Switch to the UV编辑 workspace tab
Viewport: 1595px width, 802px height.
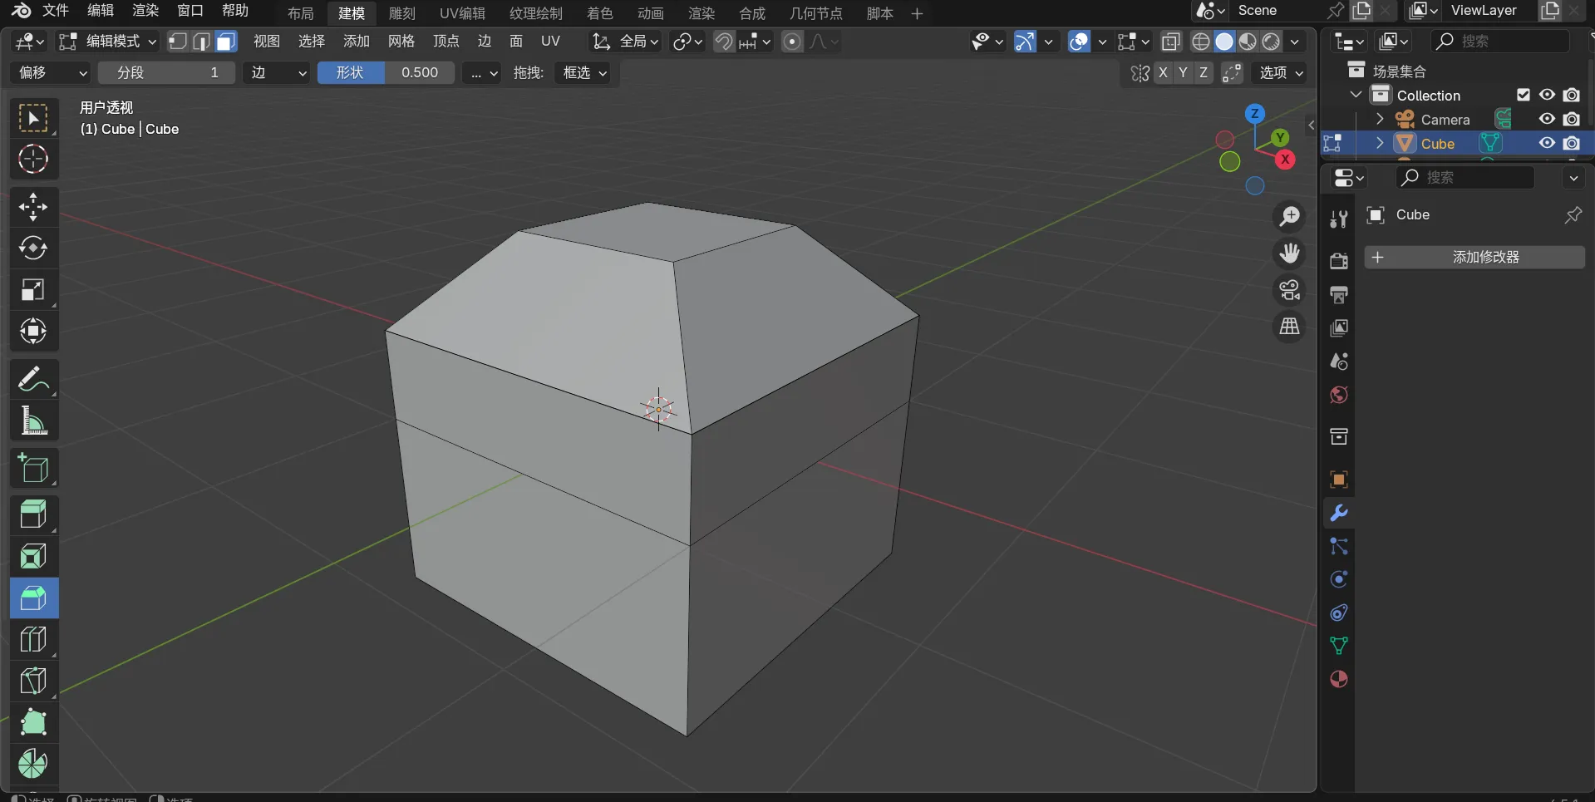tap(462, 13)
